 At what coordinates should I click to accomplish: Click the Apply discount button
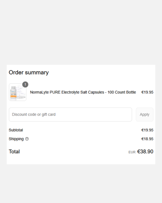coord(145,115)
